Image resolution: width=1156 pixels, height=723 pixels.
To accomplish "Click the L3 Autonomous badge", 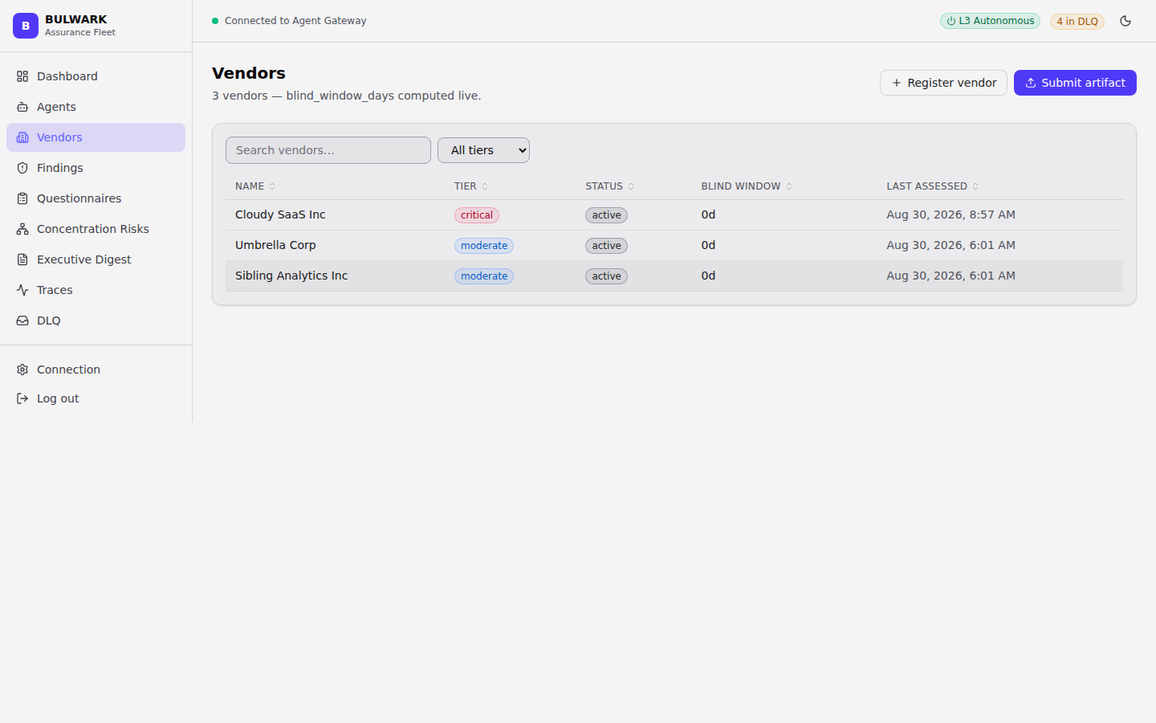I will (990, 21).
